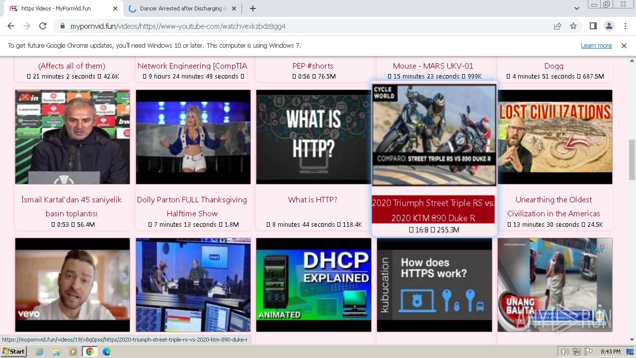Bookmark this page with the star
Image resolution: width=636 pixels, height=358 pixels.
coord(573,26)
